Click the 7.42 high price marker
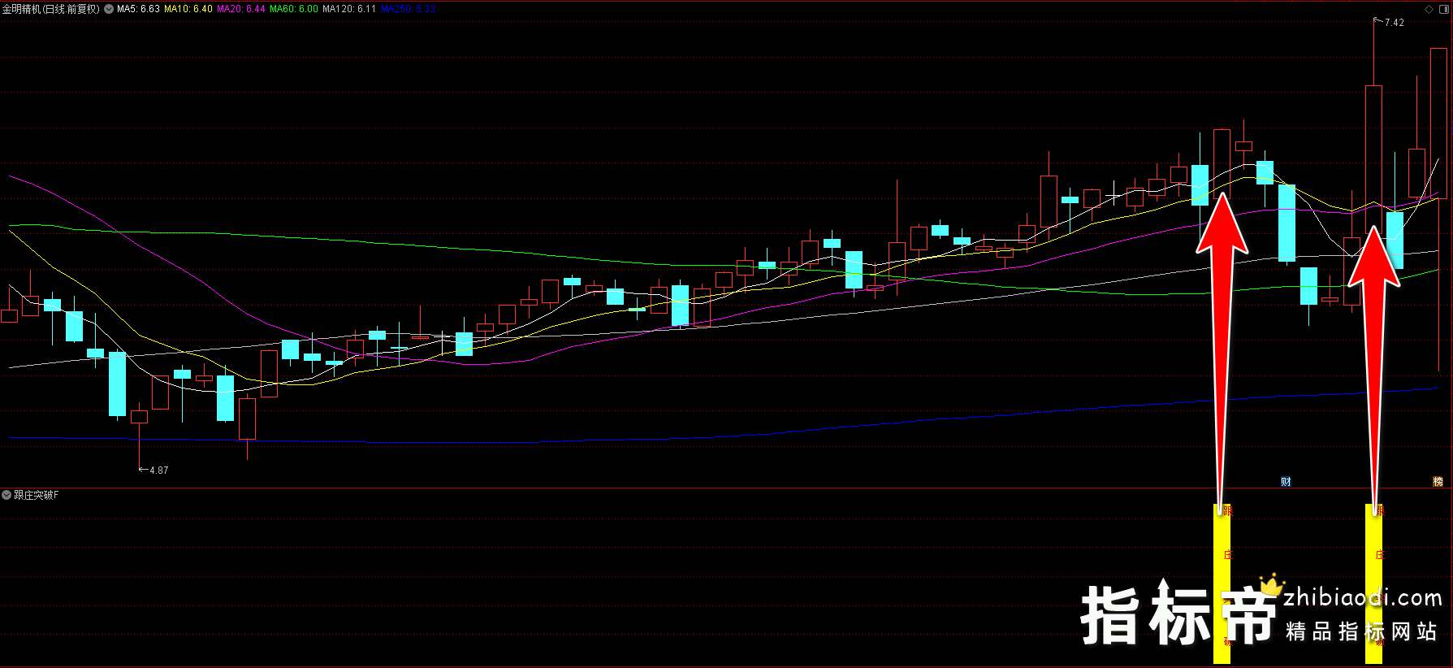The height and width of the screenshot is (668, 1453). (x=1394, y=23)
